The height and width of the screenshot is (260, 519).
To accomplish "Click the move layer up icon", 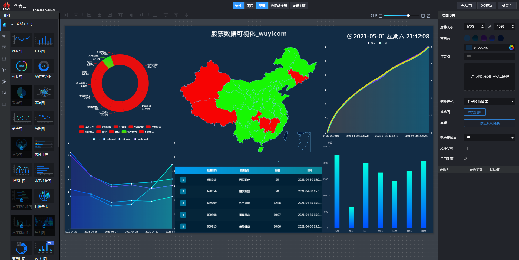I will point(155,15).
